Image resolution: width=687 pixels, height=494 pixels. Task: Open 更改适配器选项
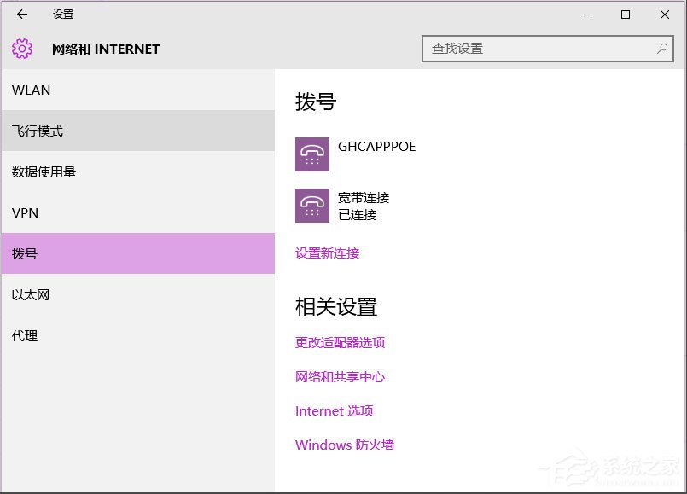340,342
